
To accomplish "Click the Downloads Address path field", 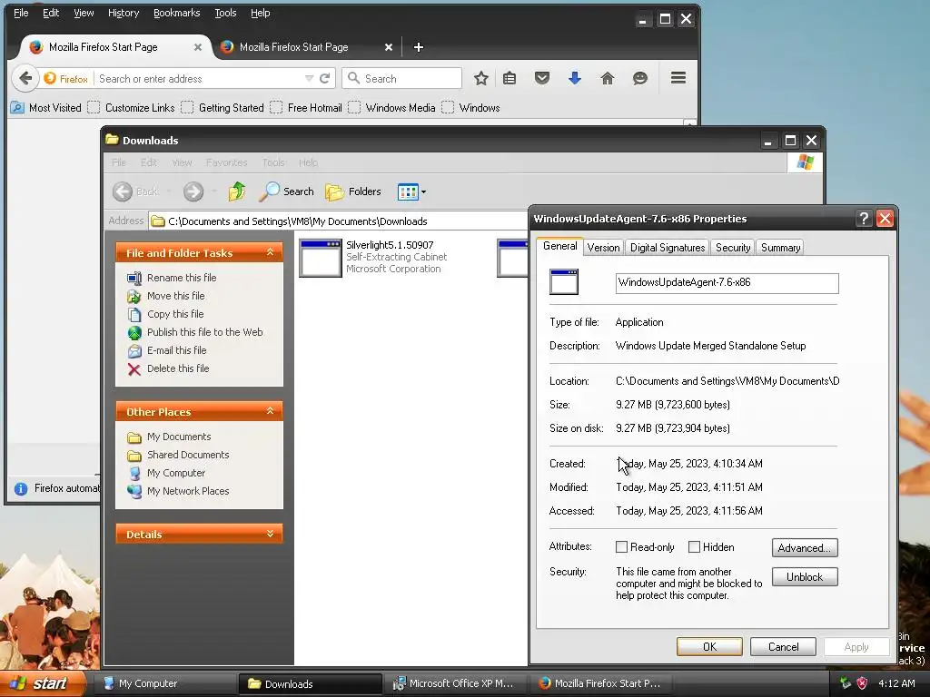I will pos(338,221).
